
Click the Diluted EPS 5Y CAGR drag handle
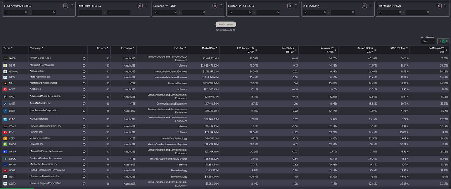pos(296,6)
